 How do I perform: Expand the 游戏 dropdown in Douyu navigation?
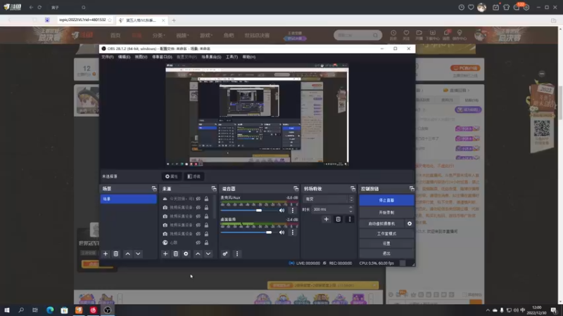(206, 35)
